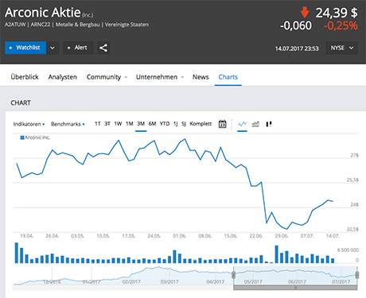This screenshot has height=298, width=366.
Task: Open the calendar date picker icon
Action: [x=223, y=124]
